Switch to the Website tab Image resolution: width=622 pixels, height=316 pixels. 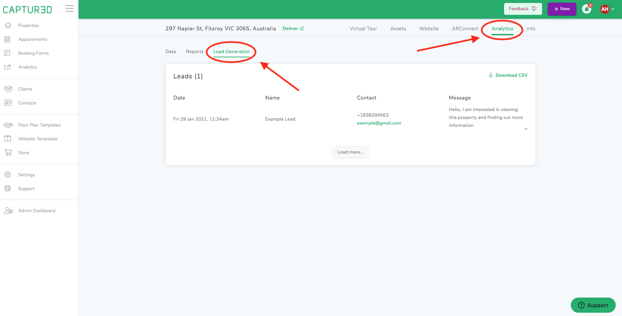pos(429,29)
